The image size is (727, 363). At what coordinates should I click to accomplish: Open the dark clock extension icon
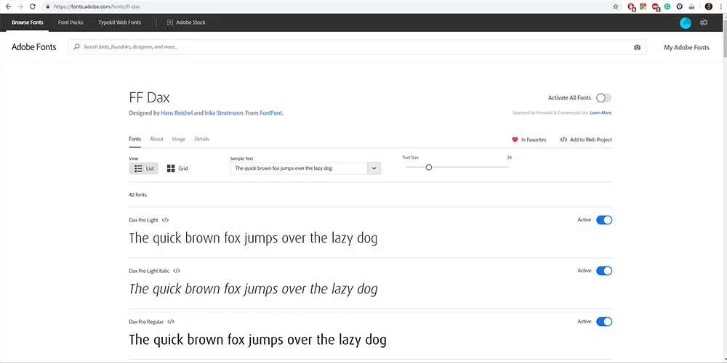tap(680, 7)
